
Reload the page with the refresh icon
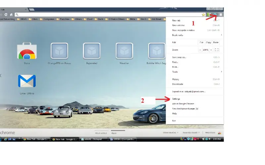coord(6,15)
